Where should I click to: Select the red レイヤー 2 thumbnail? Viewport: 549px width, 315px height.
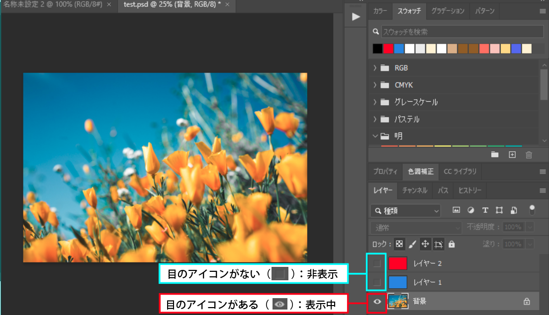click(398, 263)
